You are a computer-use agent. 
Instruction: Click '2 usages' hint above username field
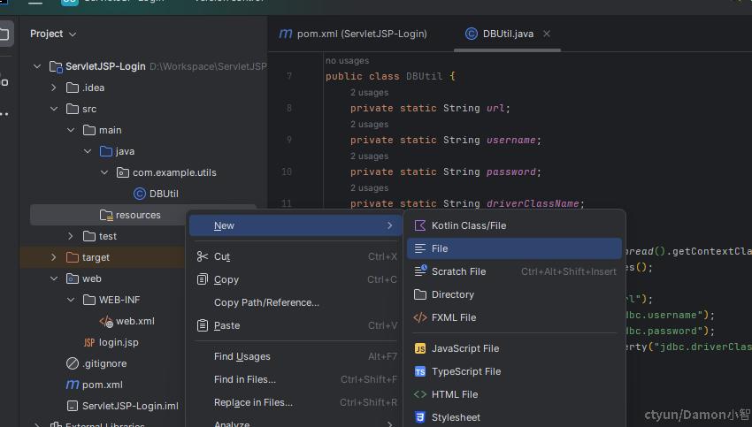point(369,124)
